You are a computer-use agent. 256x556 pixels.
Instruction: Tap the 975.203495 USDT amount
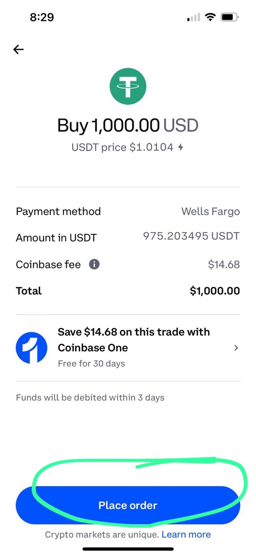191,236
